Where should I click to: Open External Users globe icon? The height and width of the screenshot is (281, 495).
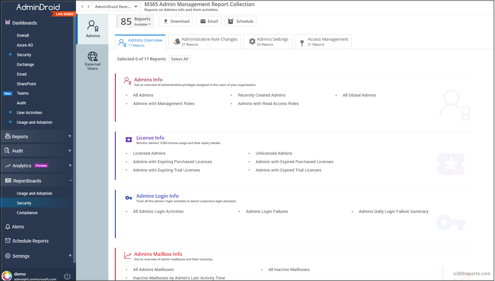[x=93, y=56]
